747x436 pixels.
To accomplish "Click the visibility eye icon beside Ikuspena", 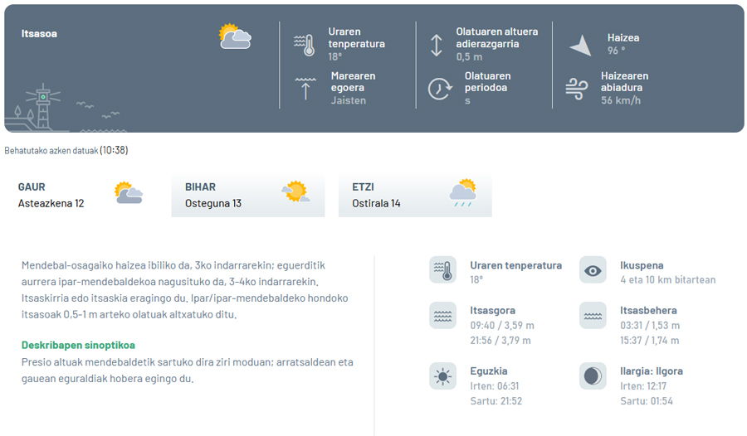I will pyautogui.click(x=593, y=270).
